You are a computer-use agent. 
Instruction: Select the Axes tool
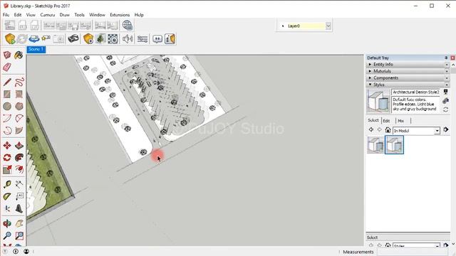click(x=7, y=208)
